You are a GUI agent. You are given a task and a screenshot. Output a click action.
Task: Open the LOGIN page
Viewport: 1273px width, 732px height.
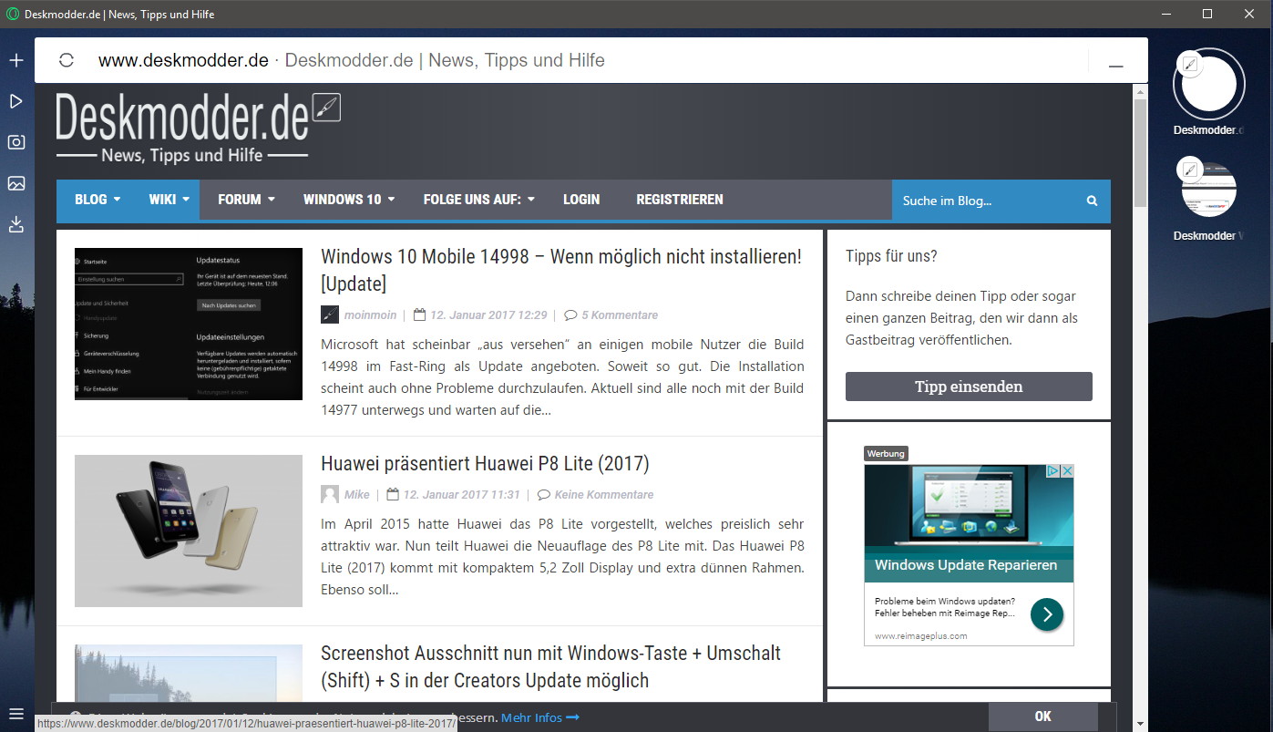(581, 200)
